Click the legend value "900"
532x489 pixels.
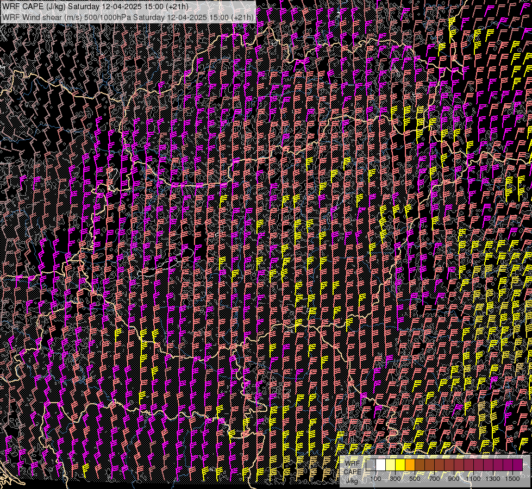tap(454, 479)
